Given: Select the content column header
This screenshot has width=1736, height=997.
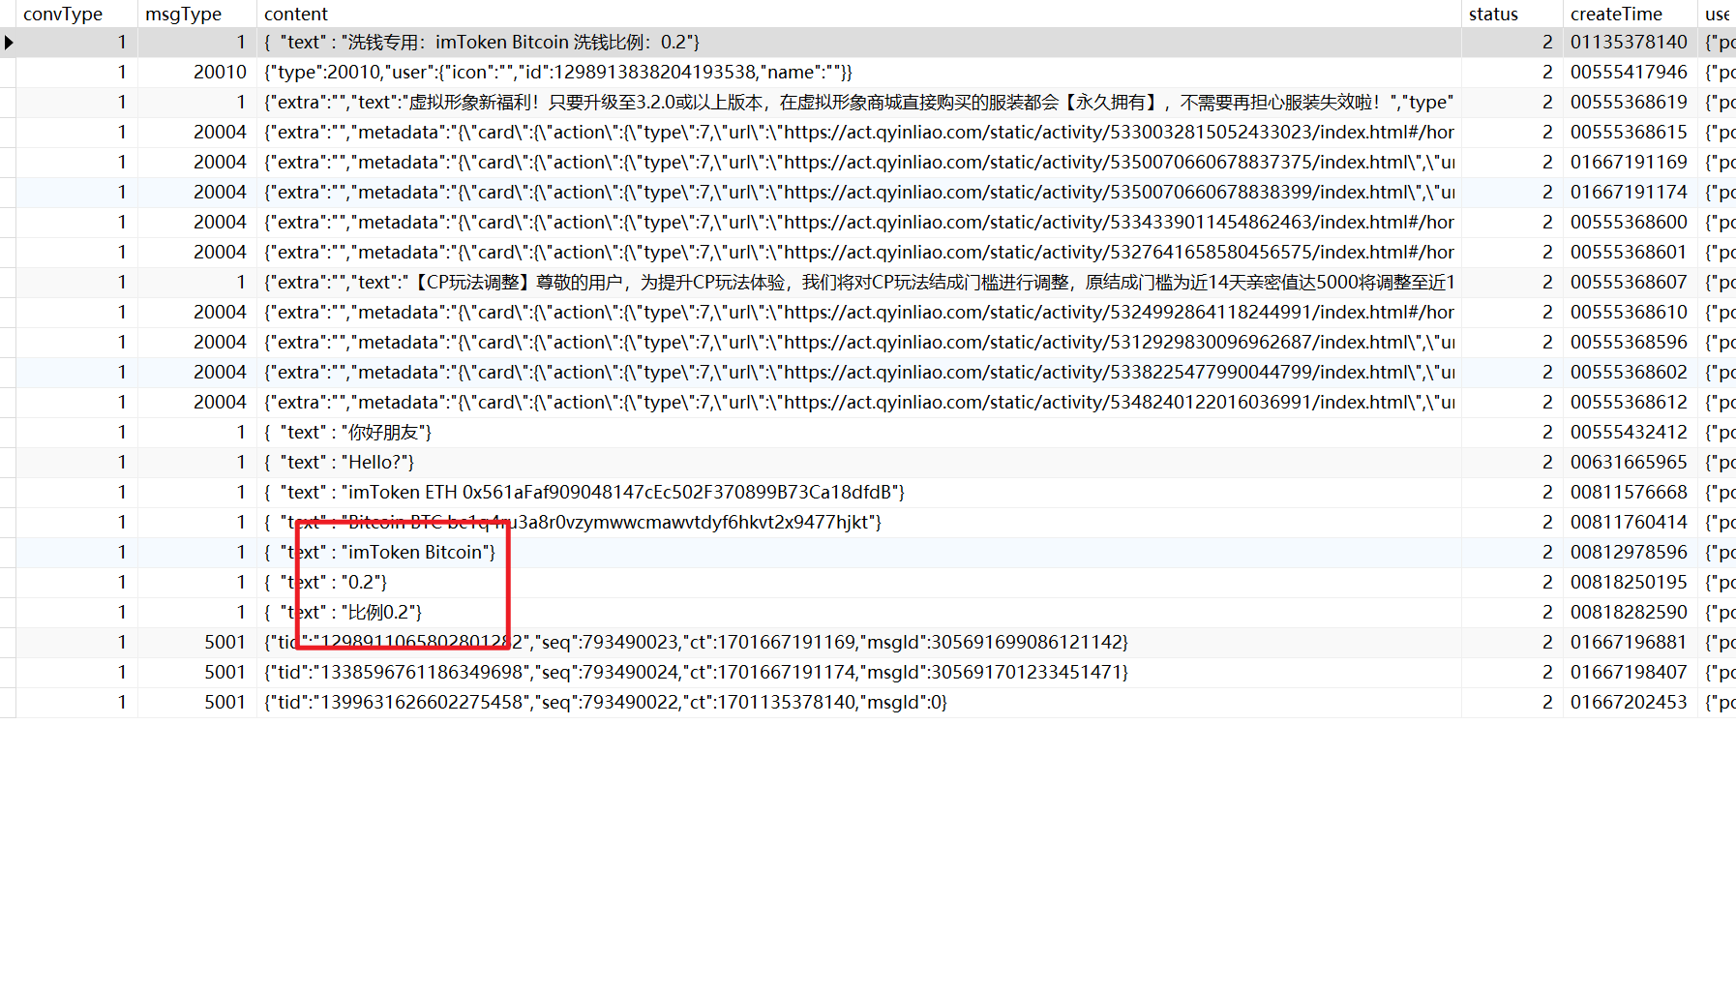Looking at the screenshot, I should click(x=858, y=14).
